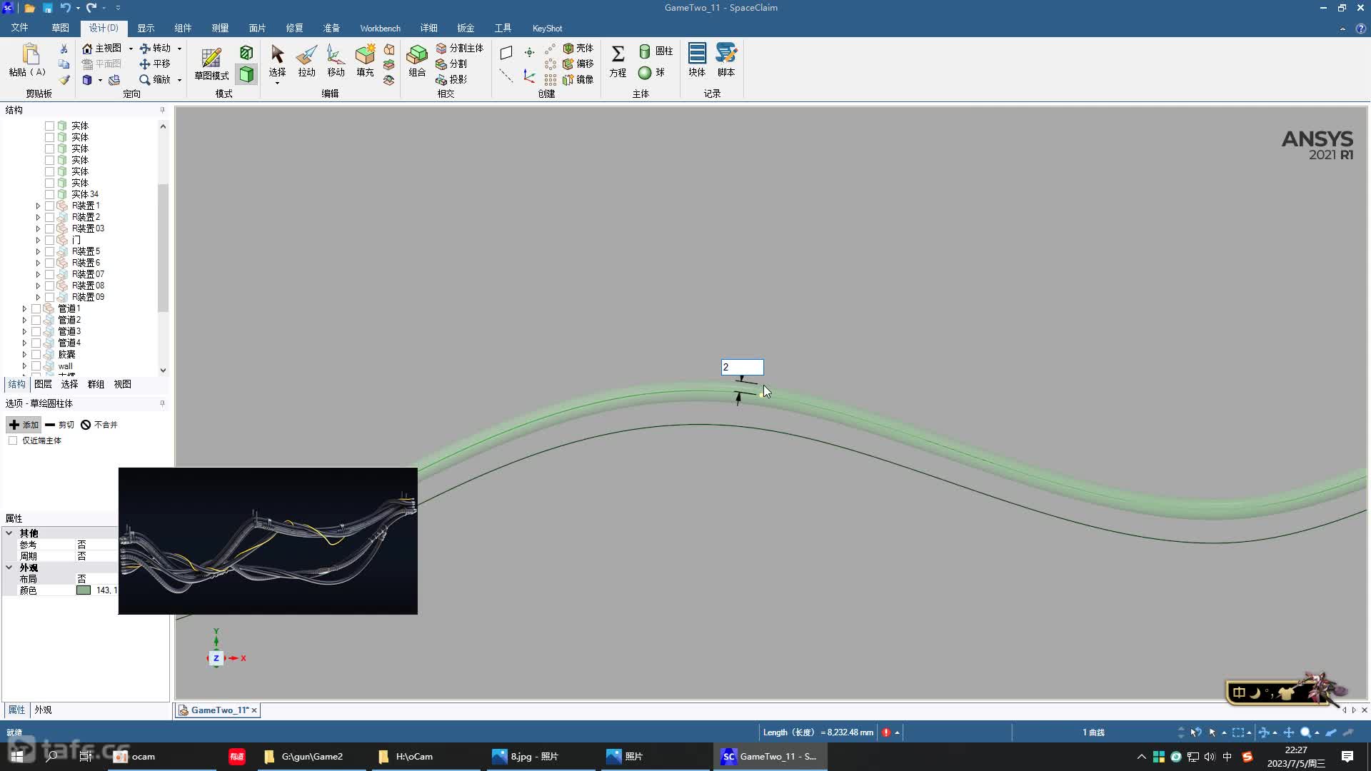Expand the 管道 2 tree node
The image size is (1371, 771).
pyautogui.click(x=24, y=320)
